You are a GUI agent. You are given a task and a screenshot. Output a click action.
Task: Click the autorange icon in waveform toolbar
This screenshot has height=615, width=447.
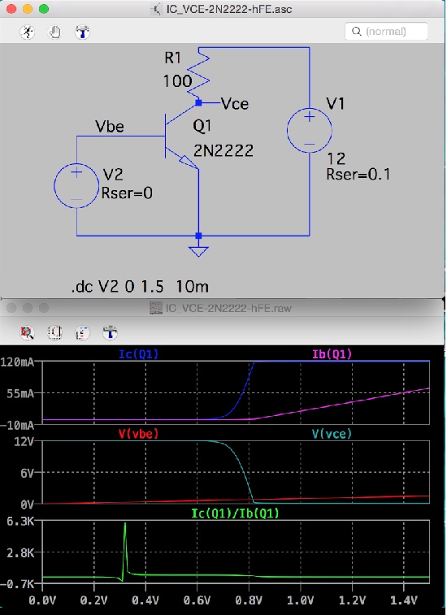tap(55, 332)
